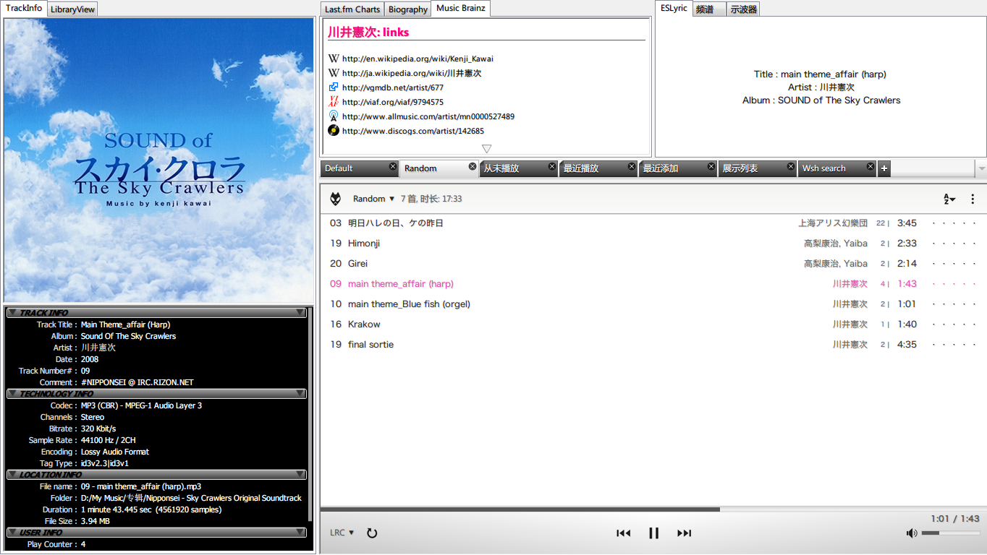This screenshot has width=987, height=555.
Task: Close the 最近播放 playlist tab
Action: (632, 166)
